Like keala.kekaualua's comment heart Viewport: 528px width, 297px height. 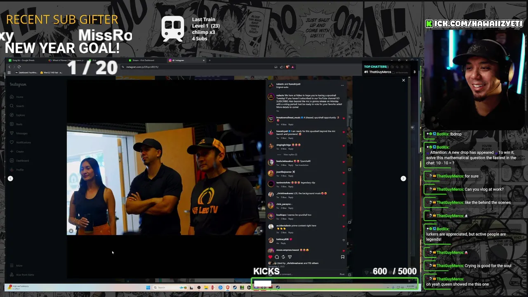344,162
